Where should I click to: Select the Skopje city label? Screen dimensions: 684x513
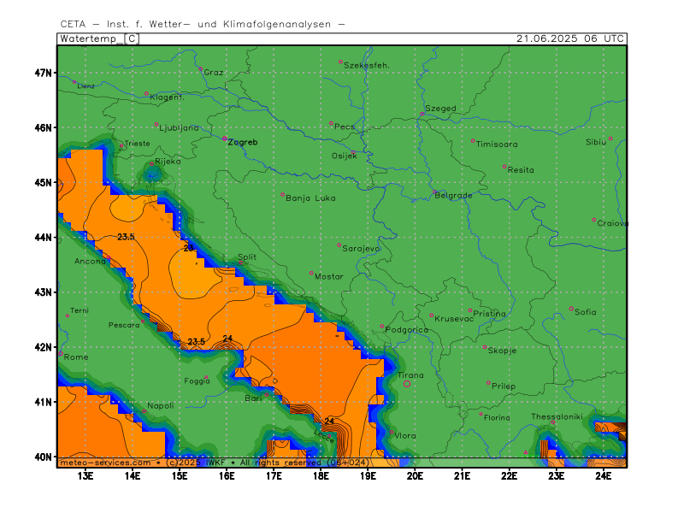502,351
